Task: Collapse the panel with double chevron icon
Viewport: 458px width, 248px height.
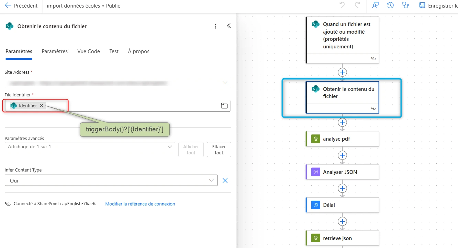Action: point(229,26)
